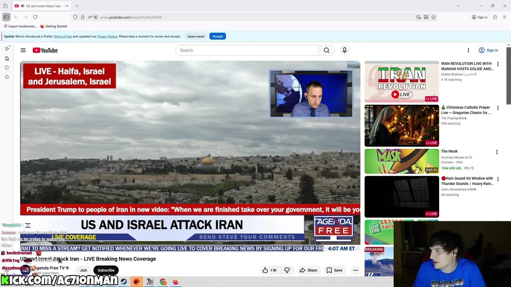Open a new browser tab
Screen dimensions: 511x287
click(77, 6)
